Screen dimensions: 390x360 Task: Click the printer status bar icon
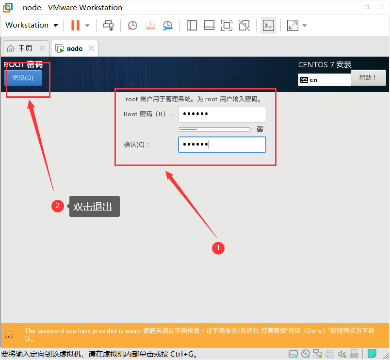(x=330, y=354)
